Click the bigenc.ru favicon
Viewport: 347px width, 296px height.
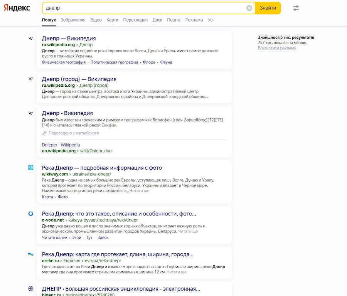[31, 289]
